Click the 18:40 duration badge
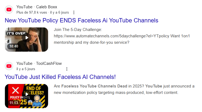202x112 pixels. click(x=14, y=46)
